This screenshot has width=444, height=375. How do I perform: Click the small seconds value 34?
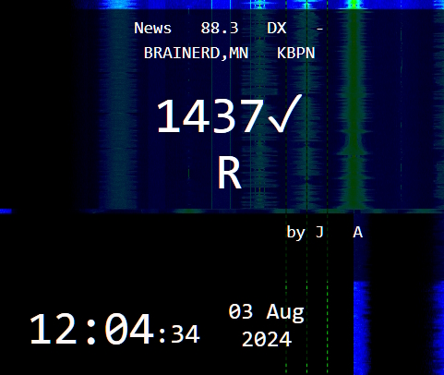click(186, 334)
